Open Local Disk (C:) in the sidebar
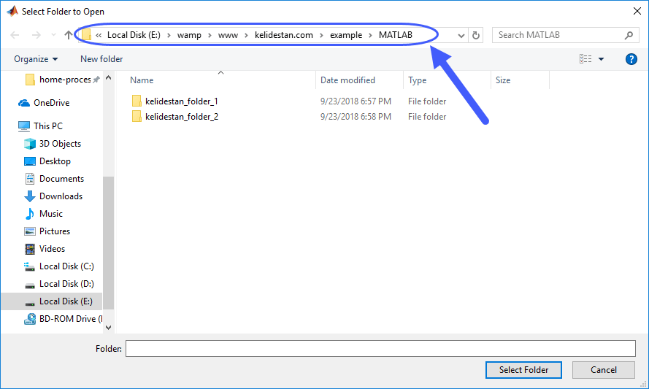649x389 pixels. pyautogui.click(x=66, y=266)
